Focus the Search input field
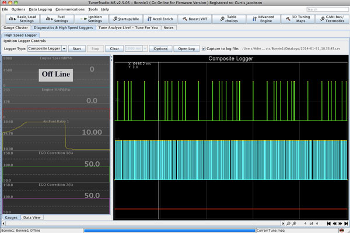Screen dimensions: 350x233 coord(327,9)
